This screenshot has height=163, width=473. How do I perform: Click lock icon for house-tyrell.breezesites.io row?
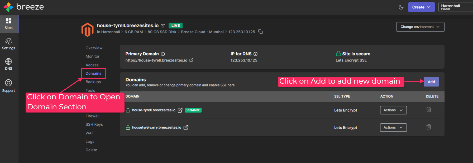(128, 110)
